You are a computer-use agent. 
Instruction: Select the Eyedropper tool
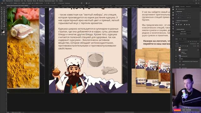(2, 14)
